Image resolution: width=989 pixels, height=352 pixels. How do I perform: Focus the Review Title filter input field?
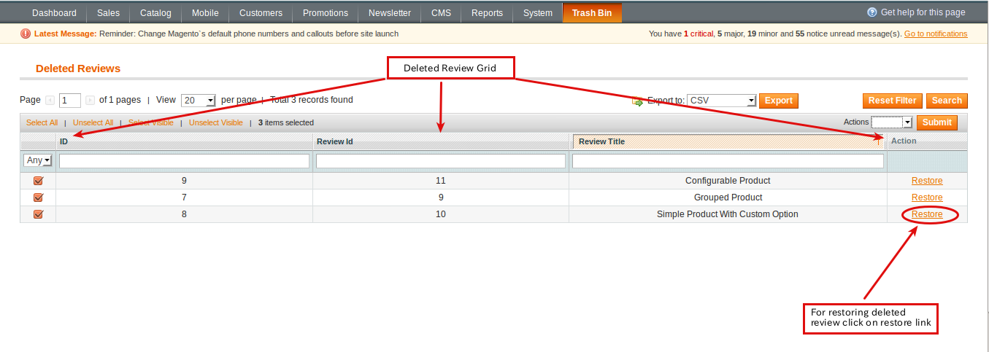(728, 160)
